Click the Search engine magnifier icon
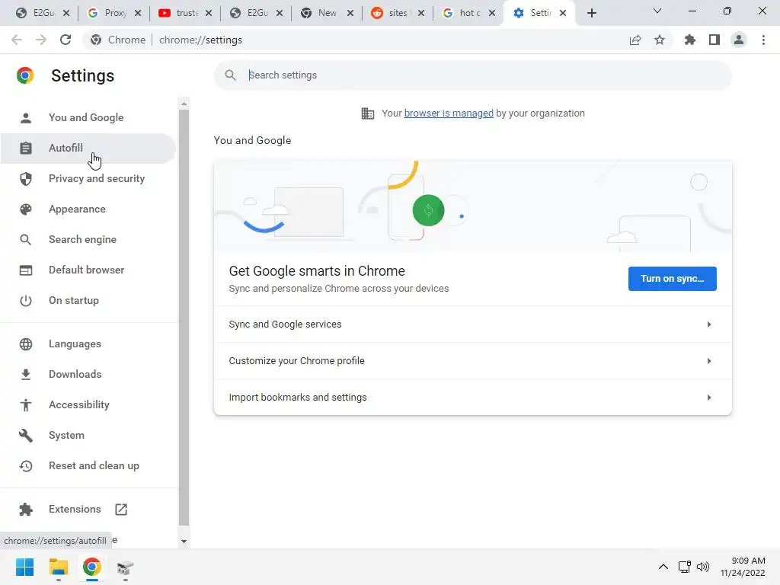780x585 pixels. [x=26, y=240]
